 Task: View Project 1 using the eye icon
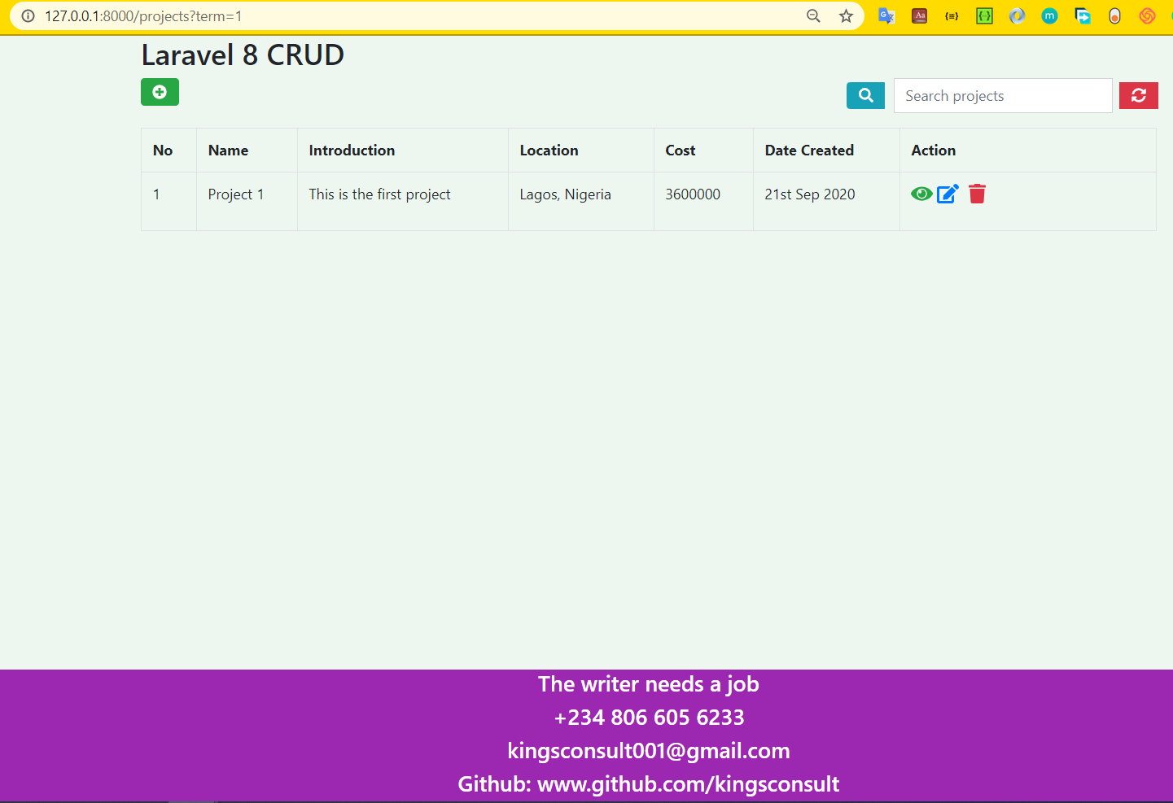(921, 194)
